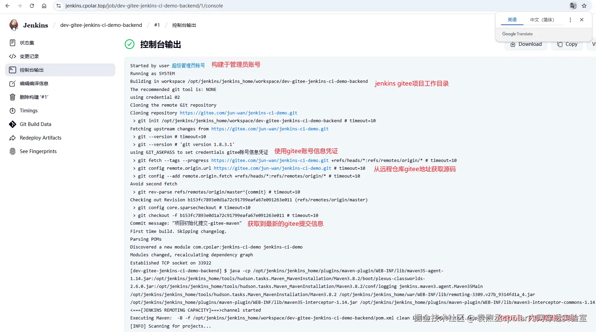
Task: Click the 编辑编译信息 pencil icon
Action: pyautogui.click(x=13, y=84)
